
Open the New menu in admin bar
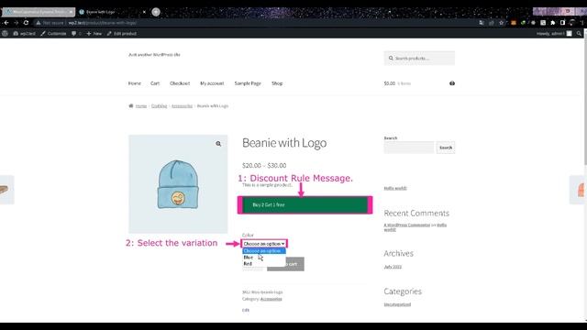[94, 33]
